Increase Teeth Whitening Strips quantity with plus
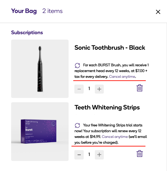This screenshot has width=167, height=171. coord(99,155)
